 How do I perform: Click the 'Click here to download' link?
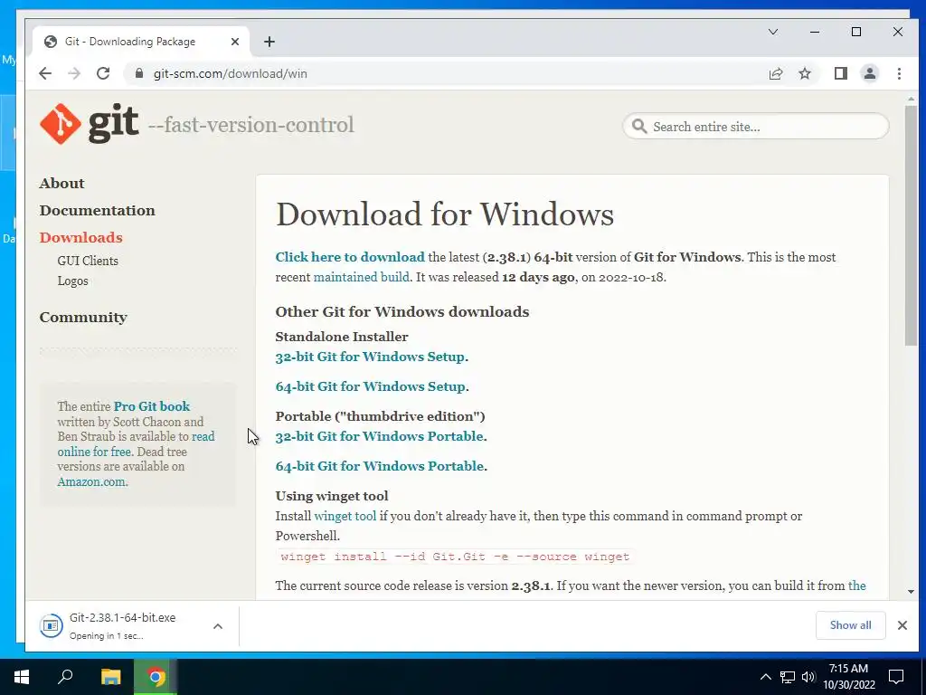point(350,257)
